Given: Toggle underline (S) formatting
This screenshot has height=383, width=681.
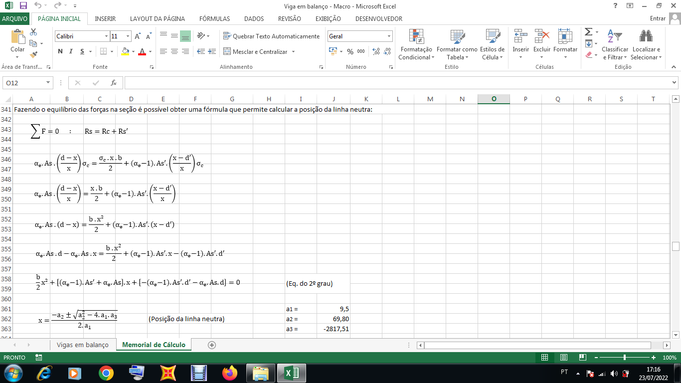Looking at the screenshot, I should click(x=82, y=51).
